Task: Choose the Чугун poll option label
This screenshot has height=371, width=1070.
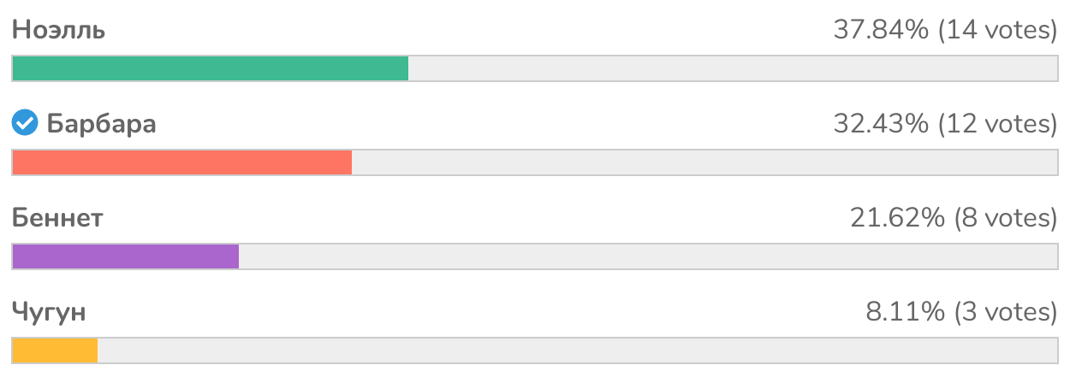Action: click(x=49, y=312)
